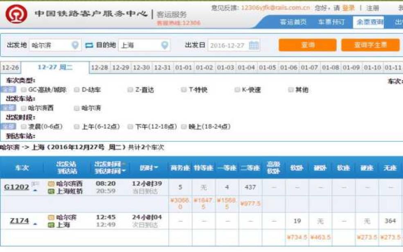The width and height of the screenshot is (403, 252).
Task: Click the 登录 login link
Action: pos(348,8)
